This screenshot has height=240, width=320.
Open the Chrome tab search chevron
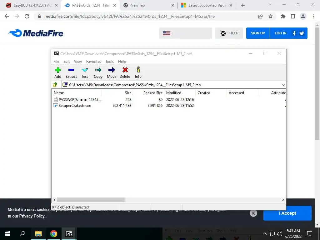(270, 4)
